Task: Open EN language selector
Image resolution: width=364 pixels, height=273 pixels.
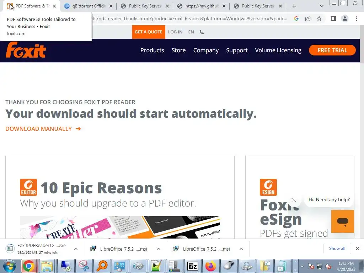Action: click(x=191, y=32)
